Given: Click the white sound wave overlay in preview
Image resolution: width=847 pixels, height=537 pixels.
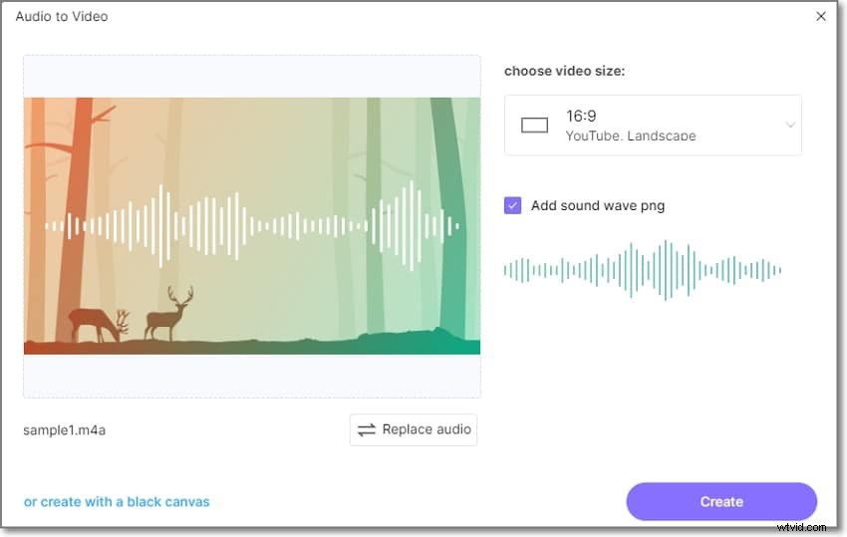Looking at the screenshot, I should tap(252, 226).
